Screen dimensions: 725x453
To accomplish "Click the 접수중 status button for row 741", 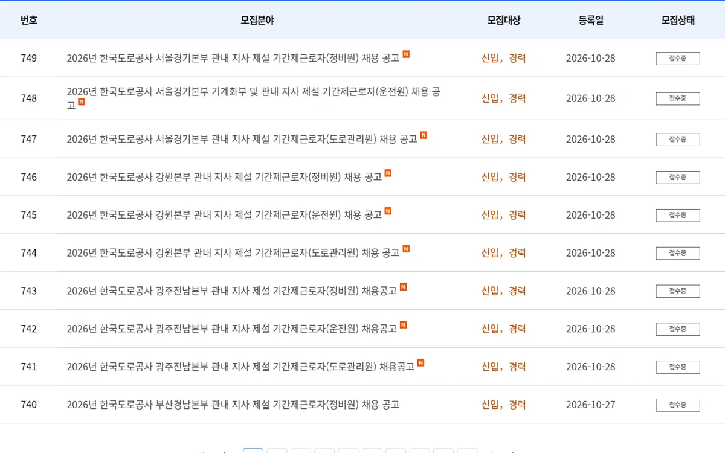I will (678, 367).
